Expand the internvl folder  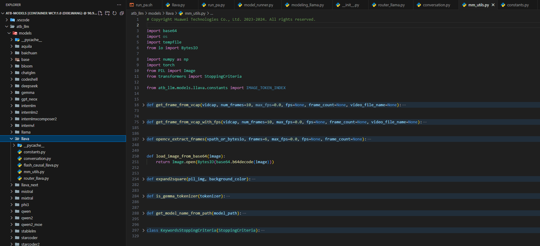[x=11, y=125]
